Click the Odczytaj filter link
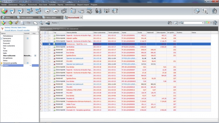219x123 pixels. (x=14, y=28)
